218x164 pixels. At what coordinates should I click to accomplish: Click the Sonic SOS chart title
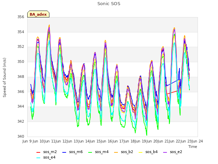coord(109,4)
